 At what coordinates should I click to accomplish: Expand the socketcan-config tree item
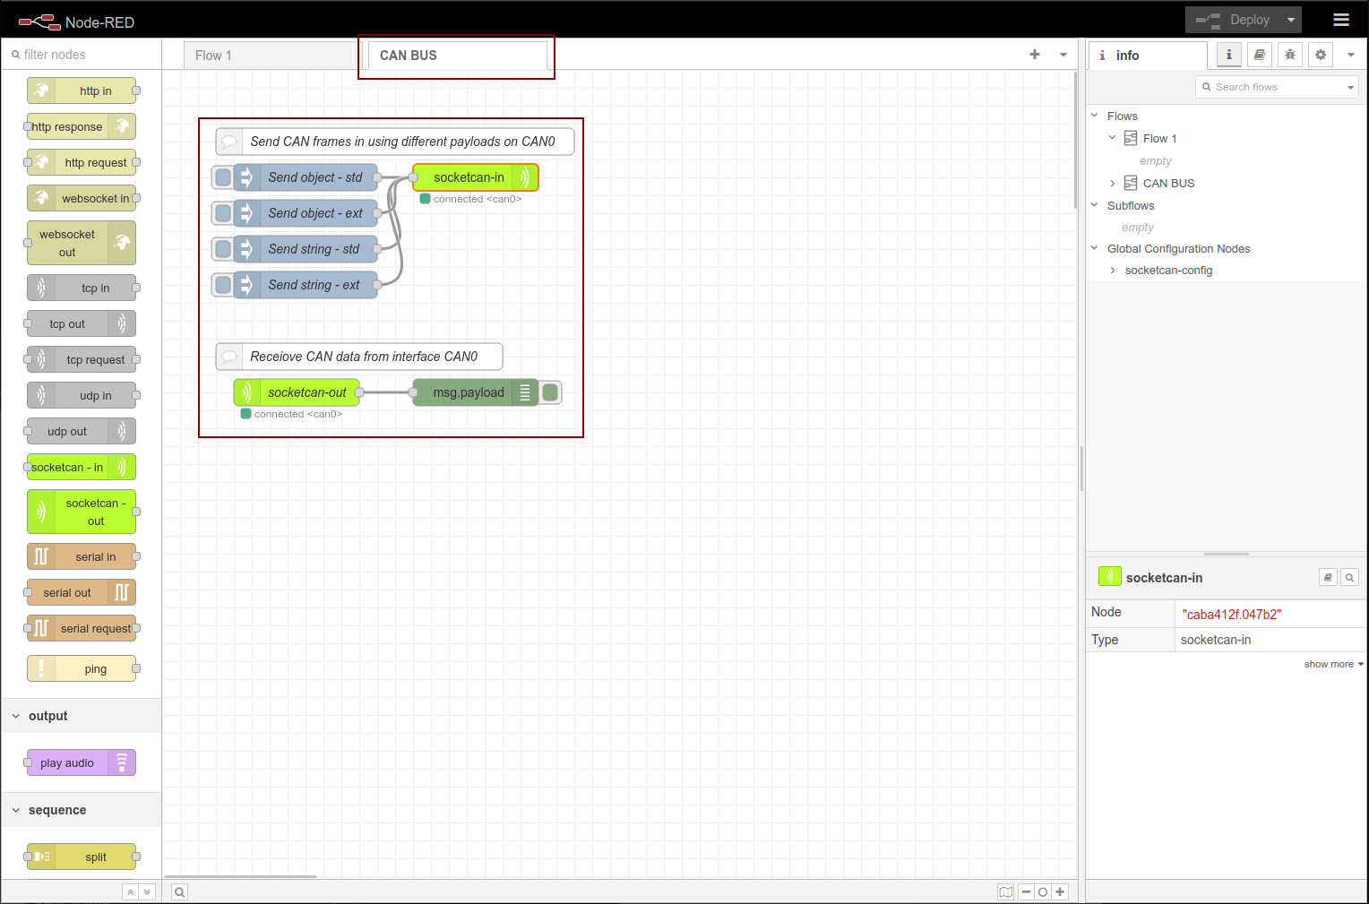click(x=1113, y=270)
